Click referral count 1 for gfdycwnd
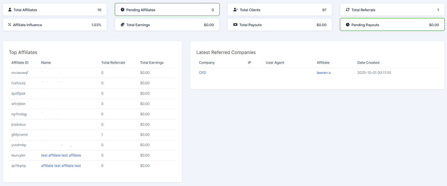447x186 pixels. click(x=102, y=135)
